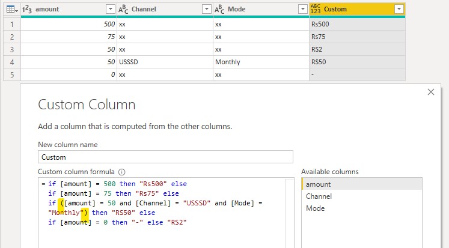Click the Channel column text type icon
449x248 pixels.
pyautogui.click(x=123, y=9)
